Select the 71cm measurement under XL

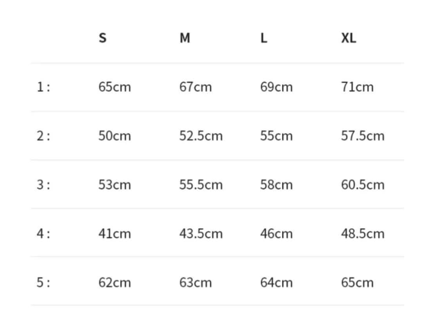pos(357,87)
